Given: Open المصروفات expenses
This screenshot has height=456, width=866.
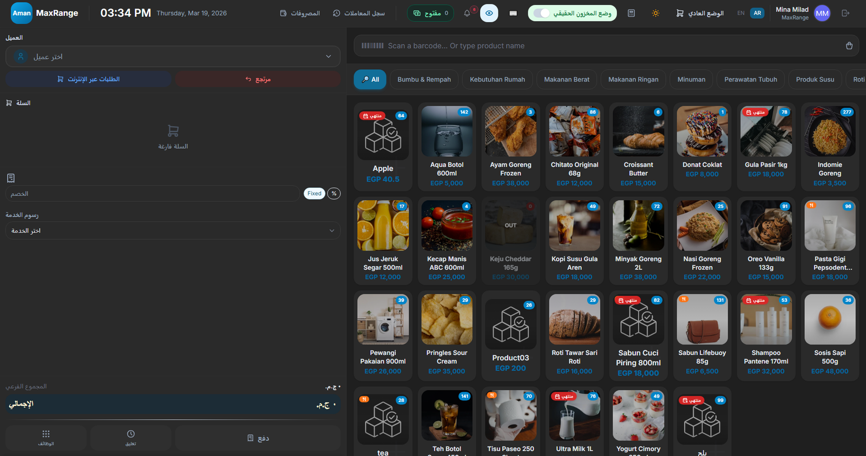Looking at the screenshot, I should 300,13.
